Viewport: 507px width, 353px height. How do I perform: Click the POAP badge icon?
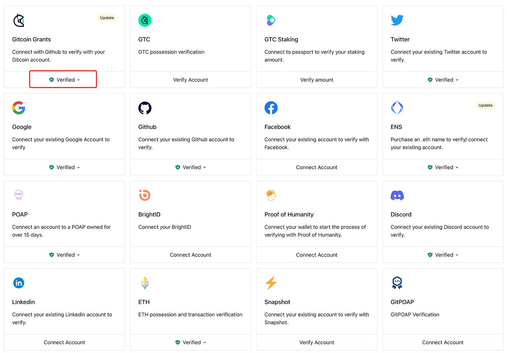(x=19, y=195)
